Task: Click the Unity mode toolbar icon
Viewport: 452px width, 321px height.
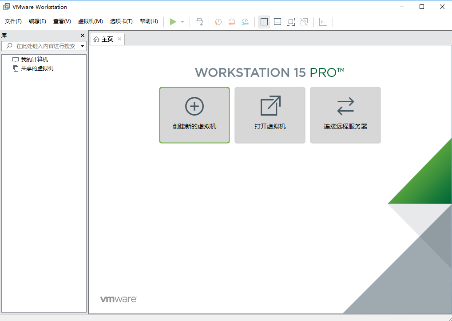Action: point(304,22)
